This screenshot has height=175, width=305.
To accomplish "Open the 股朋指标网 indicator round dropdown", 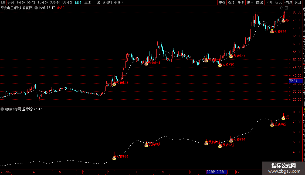I will point(2,109).
